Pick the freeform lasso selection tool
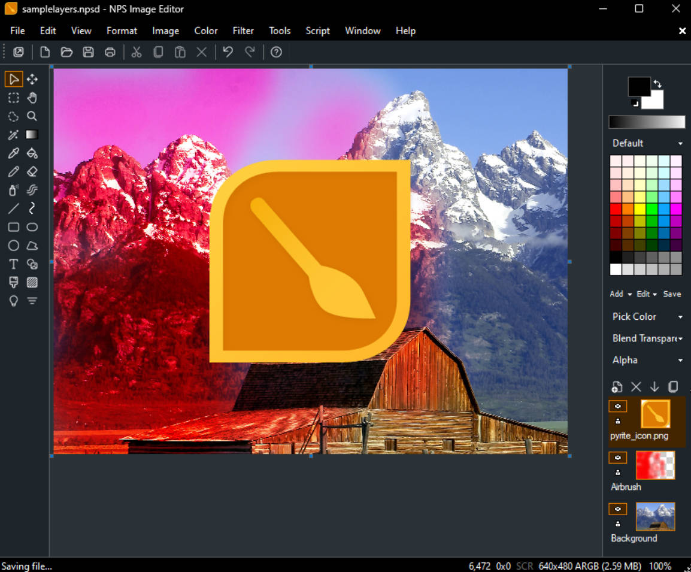 (14, 116)
